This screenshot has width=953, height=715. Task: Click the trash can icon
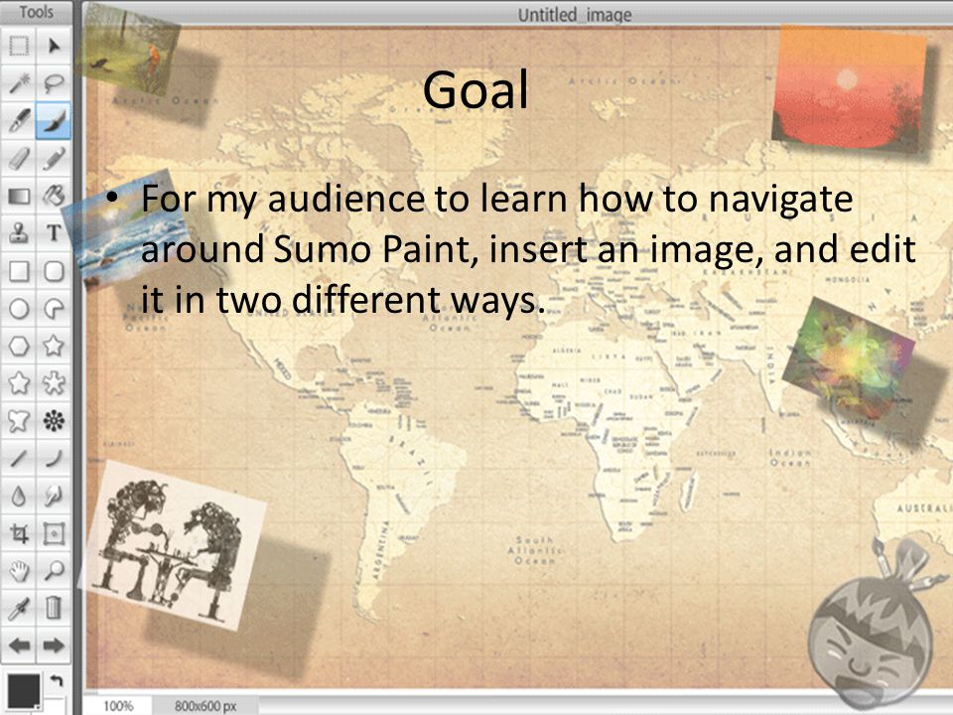54,608
